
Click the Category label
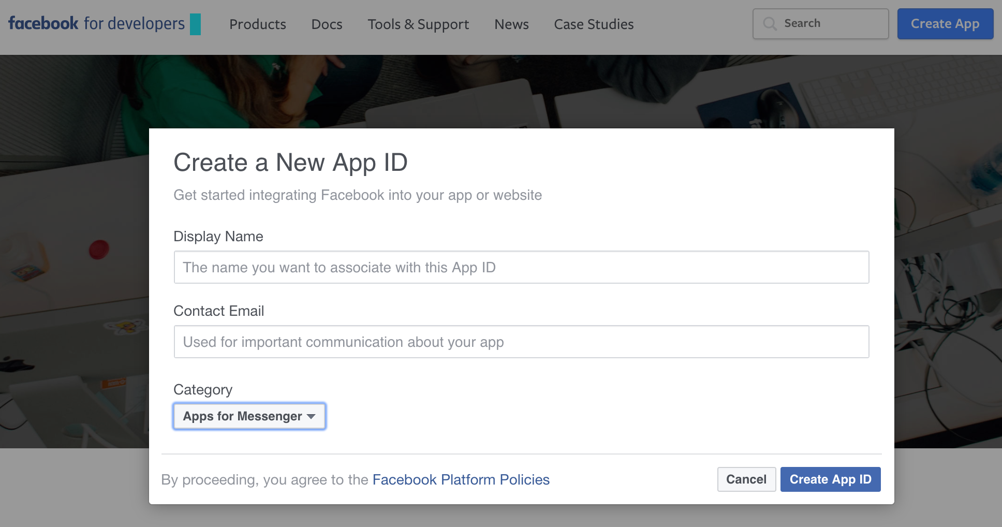tap(203, 390)
